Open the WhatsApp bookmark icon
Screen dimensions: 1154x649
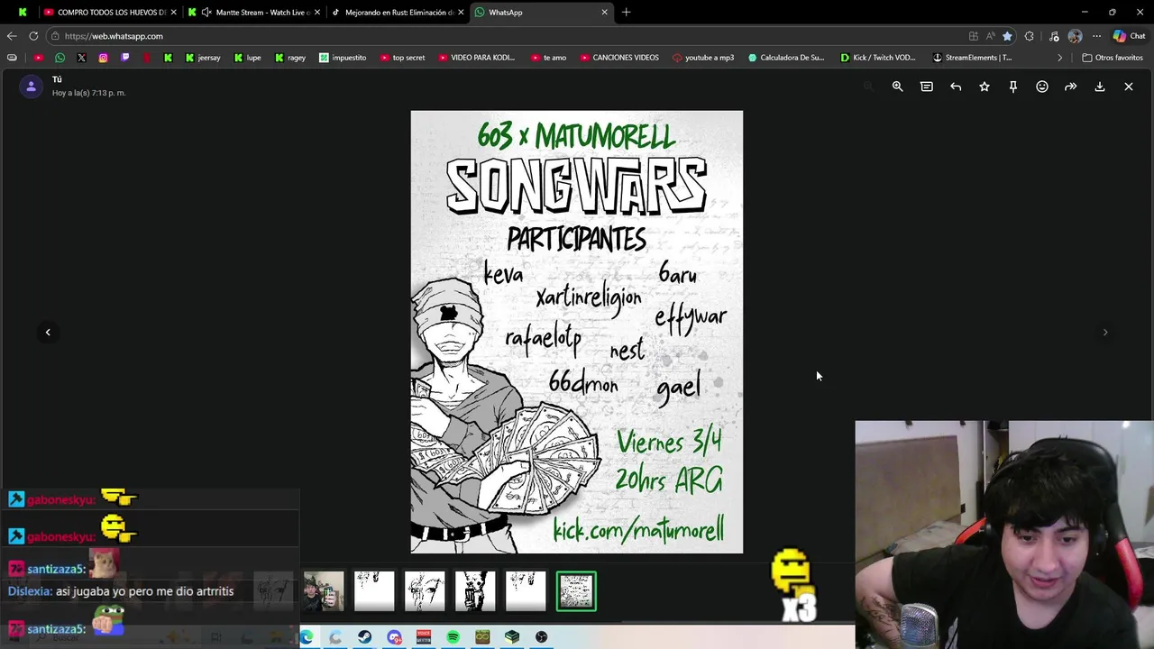pyautogui.click(x=60, y=58)
